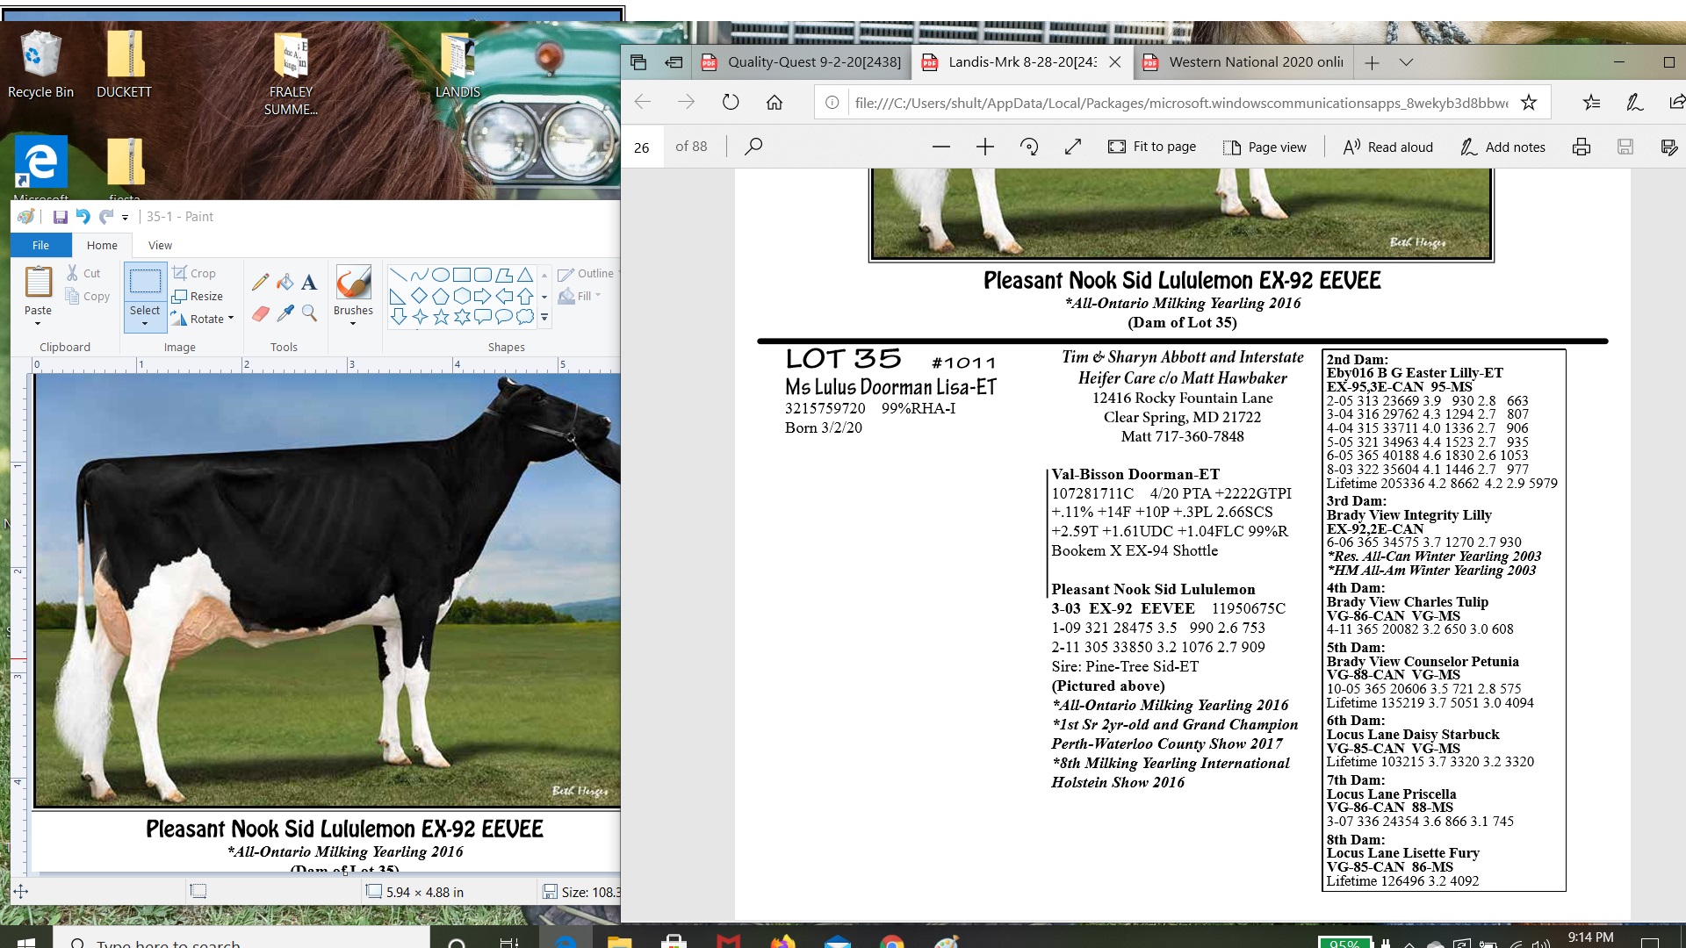Toggle Read aloud in the PDF viewer
This screenshot has width=1686, height=948.
click(1388, 147)
